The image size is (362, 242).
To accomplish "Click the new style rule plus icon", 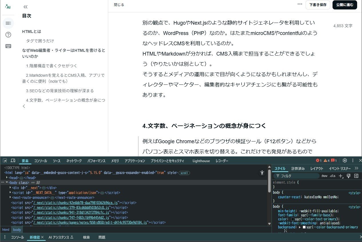I will coord(341,176).
